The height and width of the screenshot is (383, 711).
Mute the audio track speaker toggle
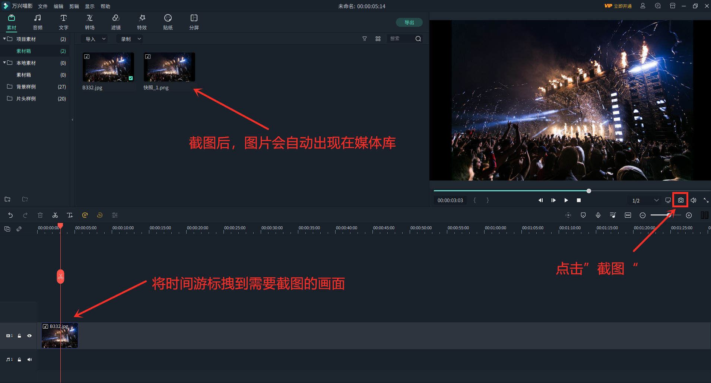(x=29, y=360)
